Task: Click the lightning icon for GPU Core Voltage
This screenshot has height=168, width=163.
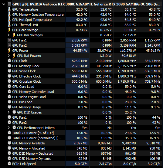Action: pyautogui.click(x=9, y=30)
